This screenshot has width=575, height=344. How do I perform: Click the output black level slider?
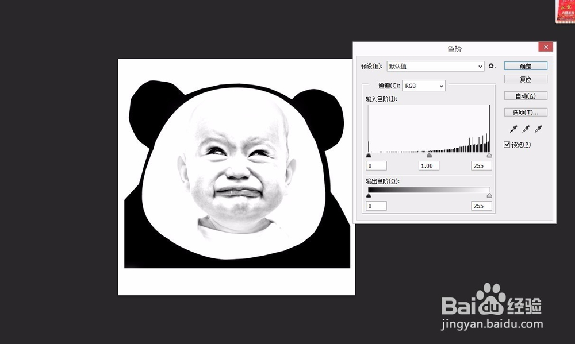click(x=369, y=196)
